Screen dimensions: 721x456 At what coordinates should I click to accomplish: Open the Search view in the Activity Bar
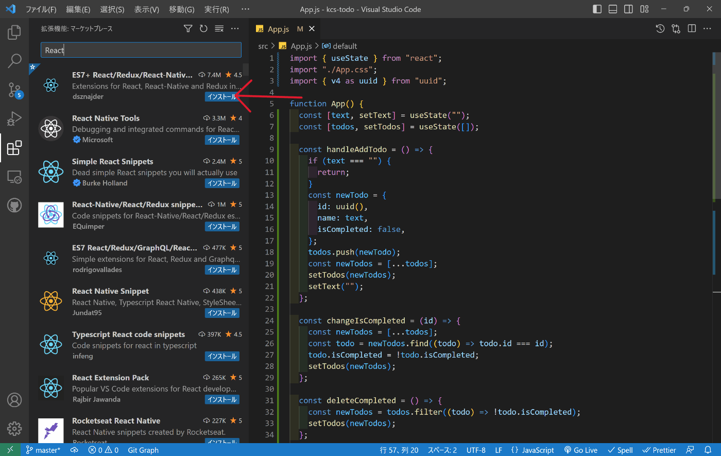14,61
